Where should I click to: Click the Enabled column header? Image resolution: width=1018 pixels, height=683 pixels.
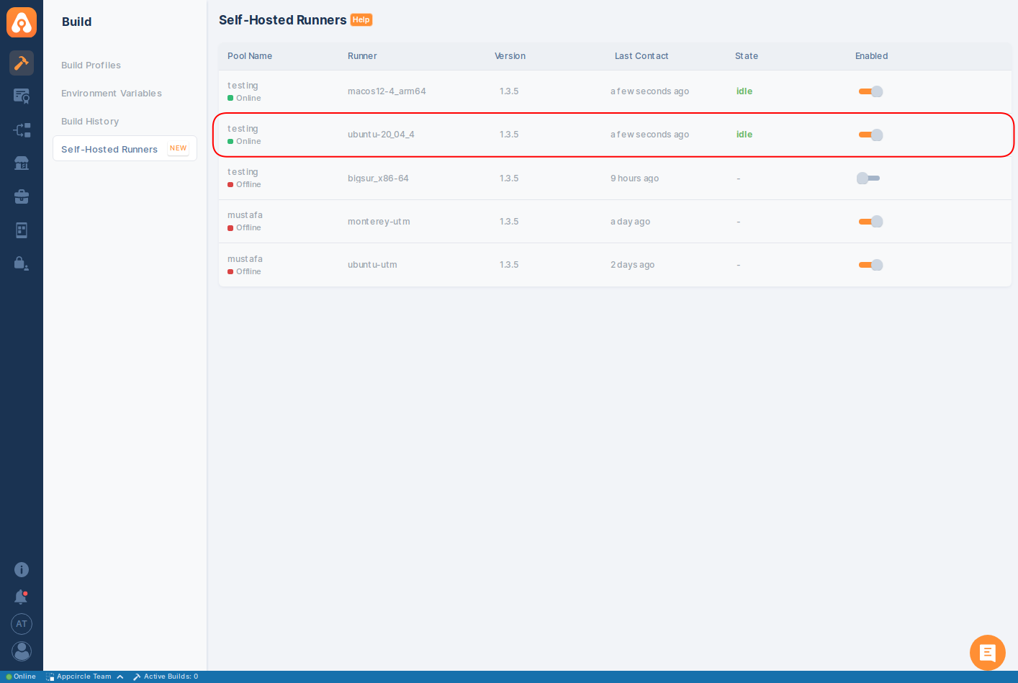[x=871, y=56]
